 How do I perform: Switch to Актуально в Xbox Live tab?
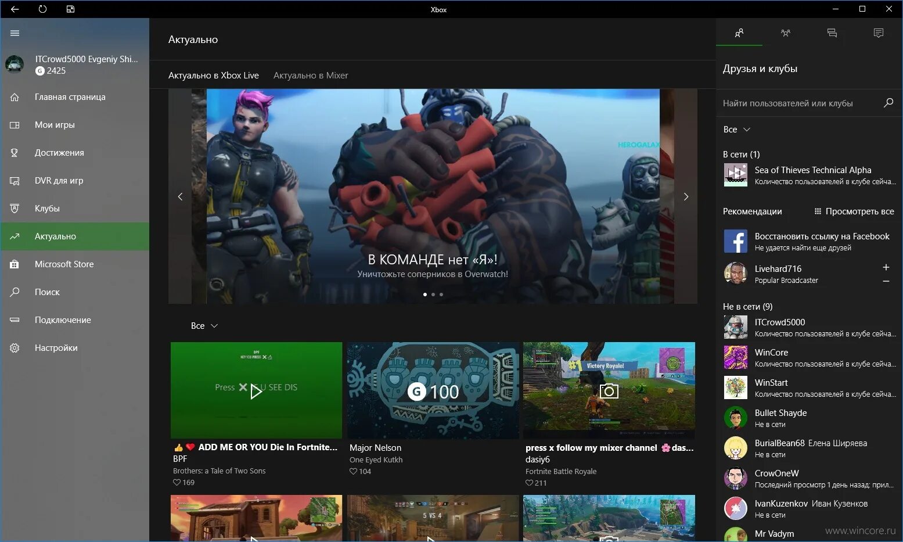(214, 76)
